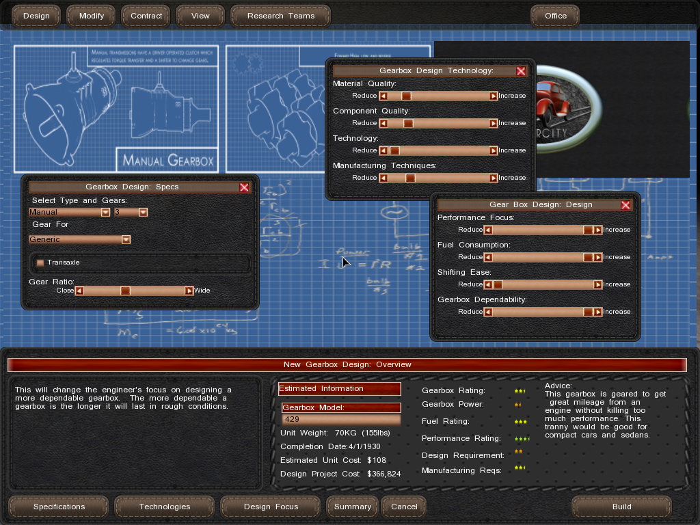
Task: Expand the number of gears dropdown
Action: [x=143, y=213]
